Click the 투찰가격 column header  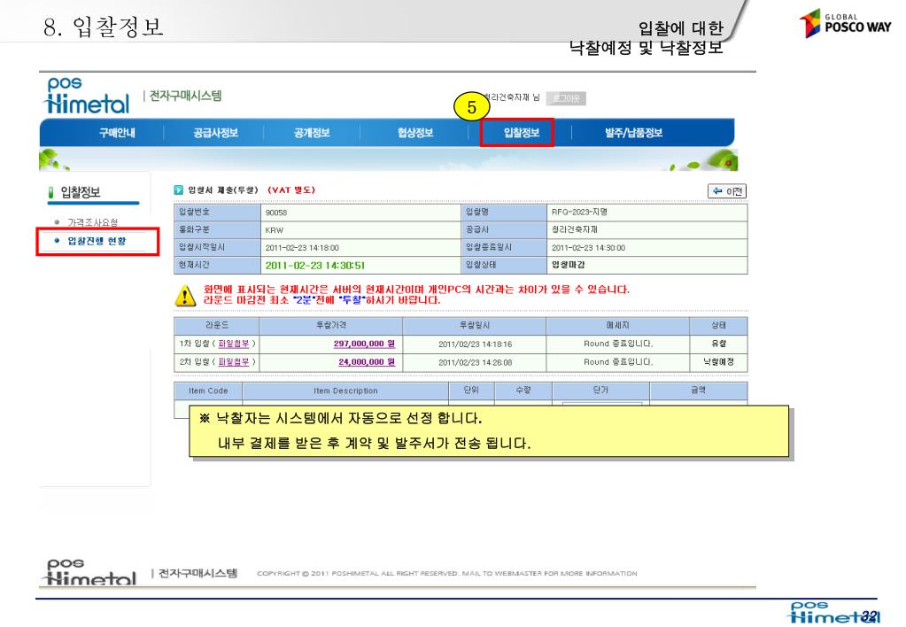(x=331, y=325)
